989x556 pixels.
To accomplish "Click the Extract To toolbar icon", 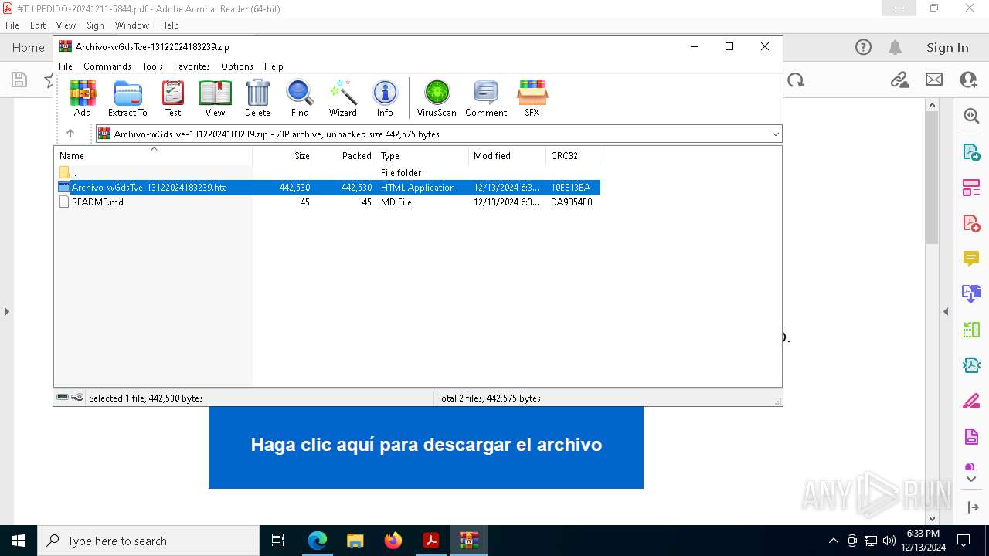I will (x=127, y=98).
